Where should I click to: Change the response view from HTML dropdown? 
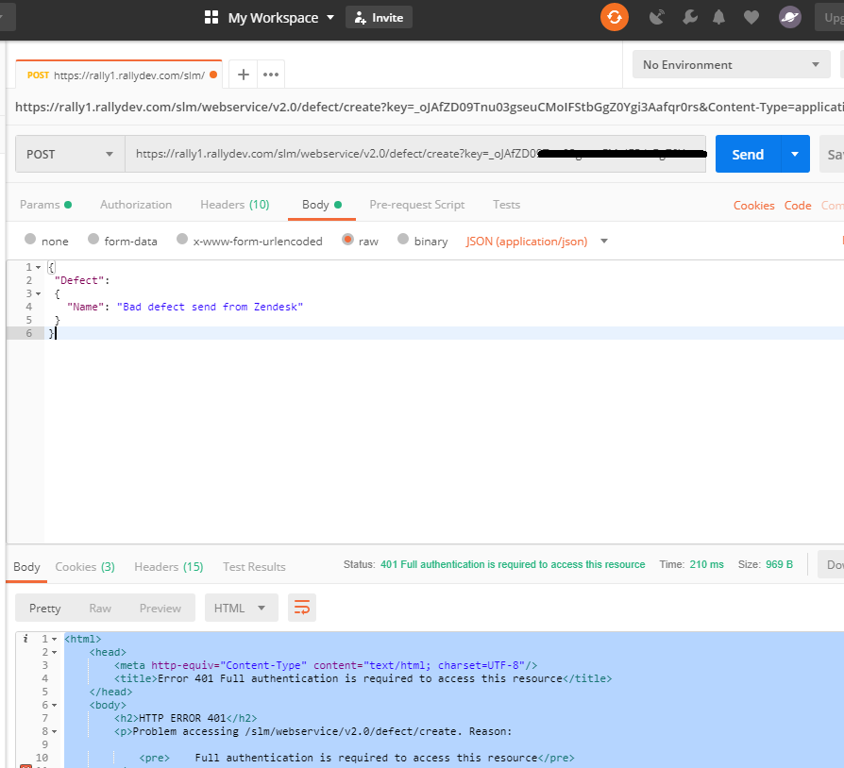(241, 608)
